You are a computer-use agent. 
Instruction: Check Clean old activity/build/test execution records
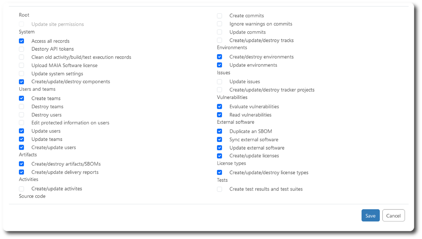[x=22, y=57]
